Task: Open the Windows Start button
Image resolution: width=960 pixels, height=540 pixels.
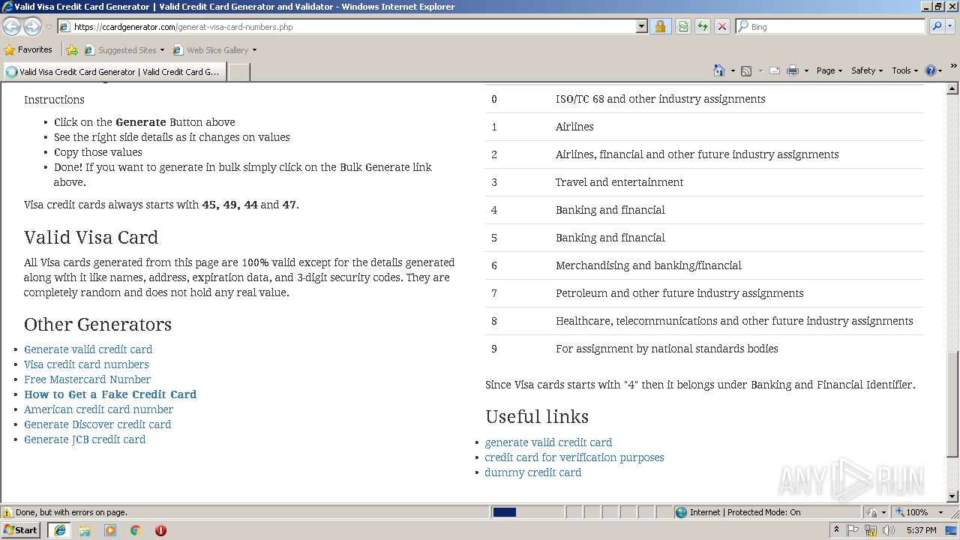Action: pos(21,529)
